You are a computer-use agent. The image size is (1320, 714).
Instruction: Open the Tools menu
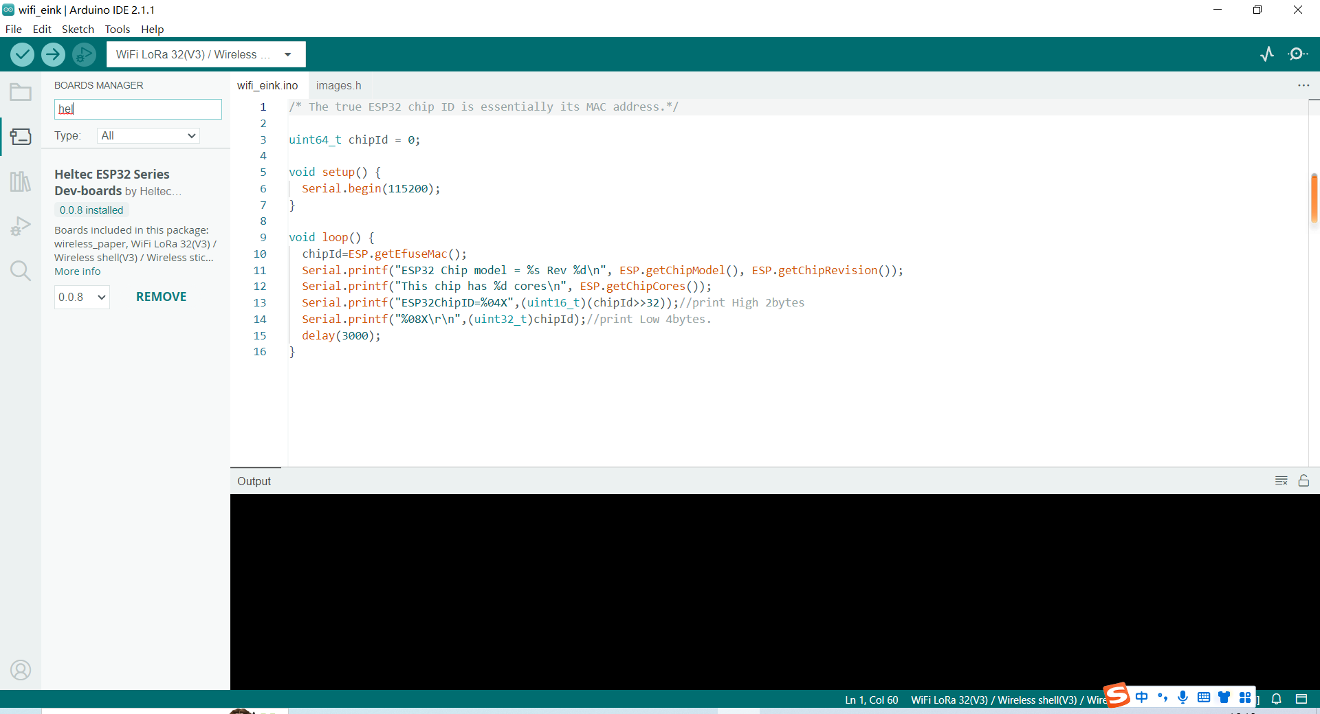(x=117, y=29)
